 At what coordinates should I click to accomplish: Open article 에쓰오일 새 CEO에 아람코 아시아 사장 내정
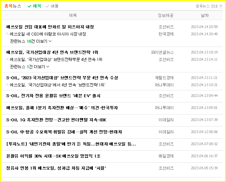click(48, 34)
